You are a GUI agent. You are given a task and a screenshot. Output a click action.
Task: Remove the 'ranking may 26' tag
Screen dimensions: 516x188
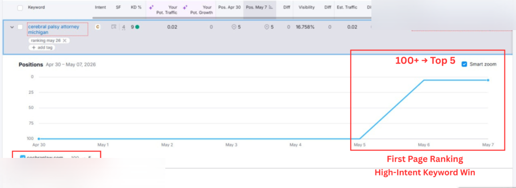pos(65,41)
